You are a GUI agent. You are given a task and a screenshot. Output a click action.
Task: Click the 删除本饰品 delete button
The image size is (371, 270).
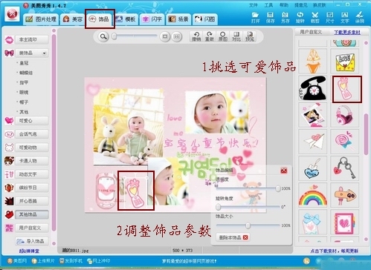point(233,237)
